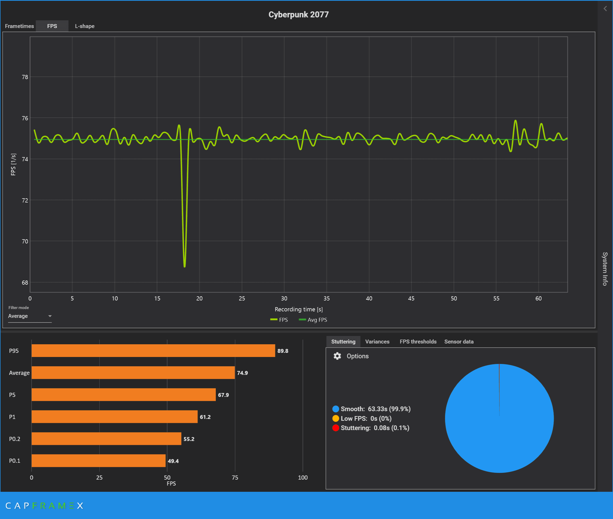Open the Sensor data tab
The width and height of the screenshot is (613, 519).
point(459,342)
